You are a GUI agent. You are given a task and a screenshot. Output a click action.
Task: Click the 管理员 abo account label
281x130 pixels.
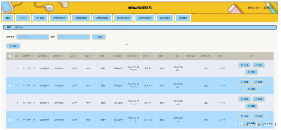coord(254,8)
